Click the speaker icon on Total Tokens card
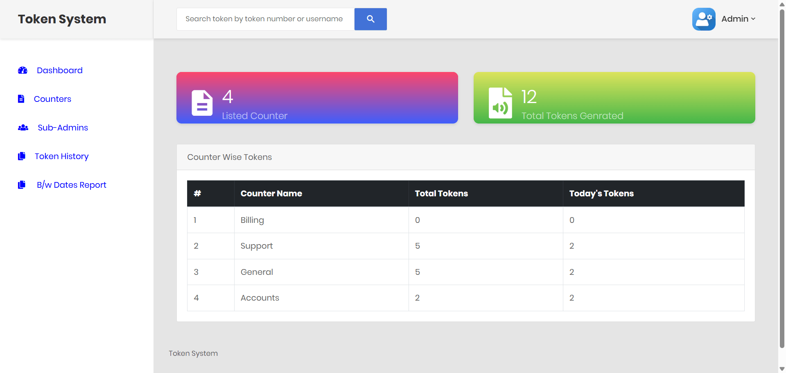786x373 pixels. point(500,103)
